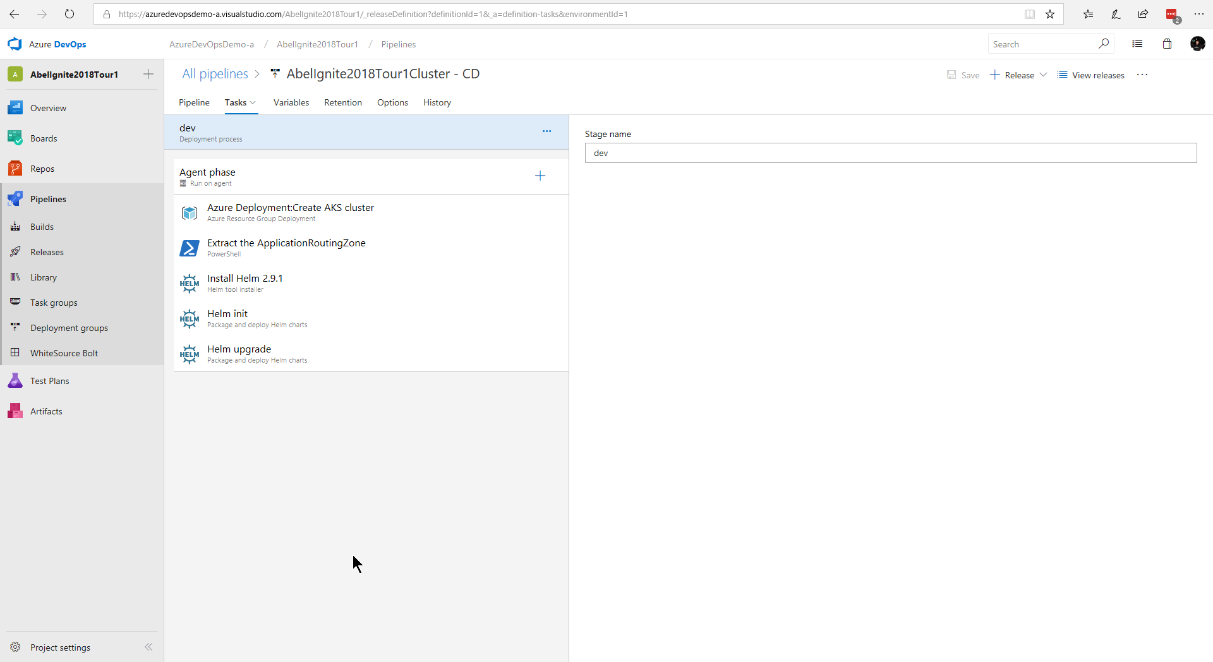Click browser refresh button
Viewport: 1213px width, 662px height.
pos(69,14)
